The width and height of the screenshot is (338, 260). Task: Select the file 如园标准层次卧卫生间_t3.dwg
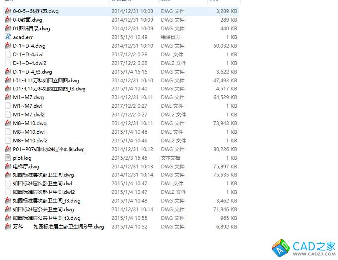click(47, 201)
